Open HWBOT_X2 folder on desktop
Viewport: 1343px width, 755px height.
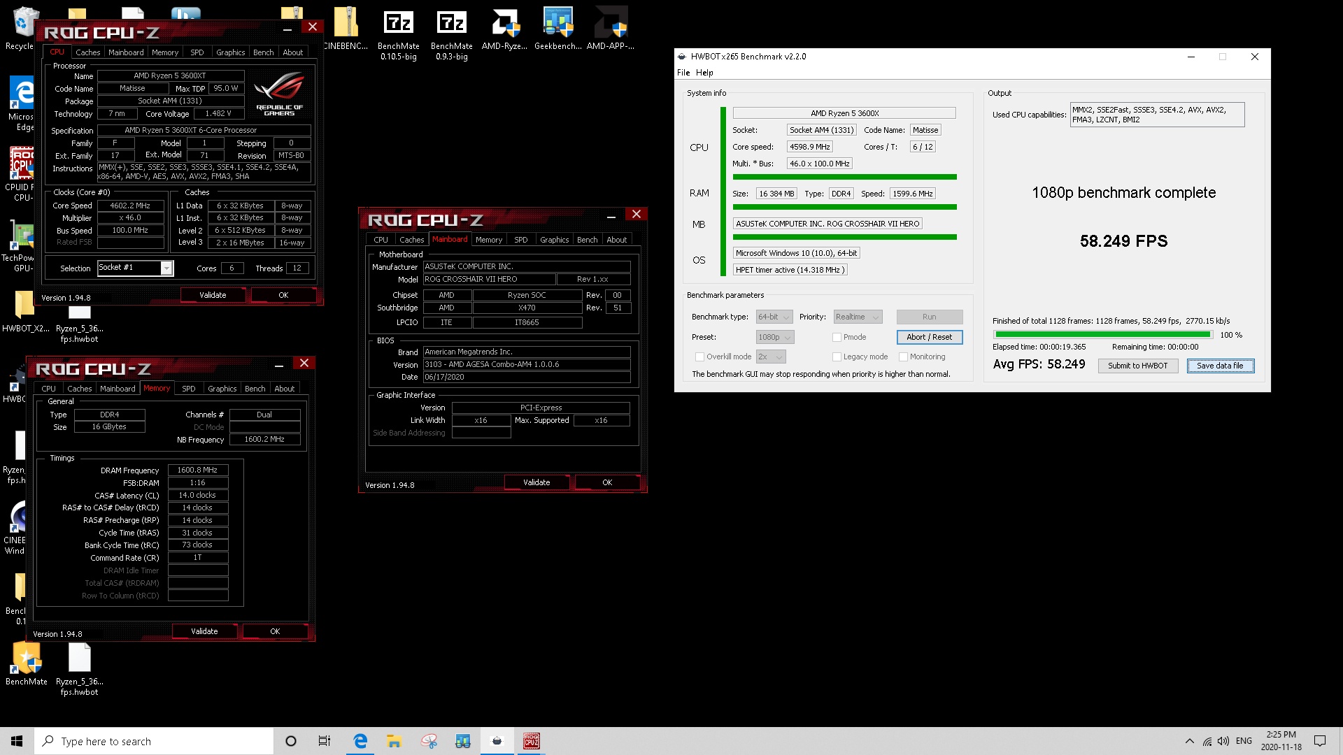tap(25, 311)
